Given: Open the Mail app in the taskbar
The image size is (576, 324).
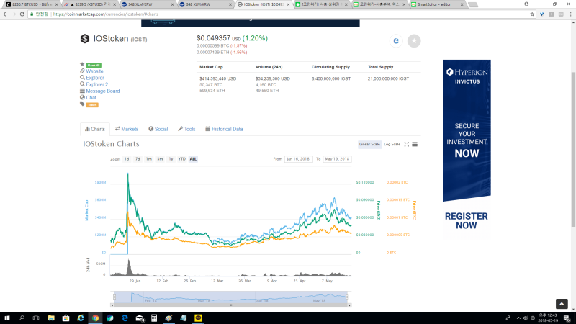Looking at the screenshot, I should tap(140, 318).
